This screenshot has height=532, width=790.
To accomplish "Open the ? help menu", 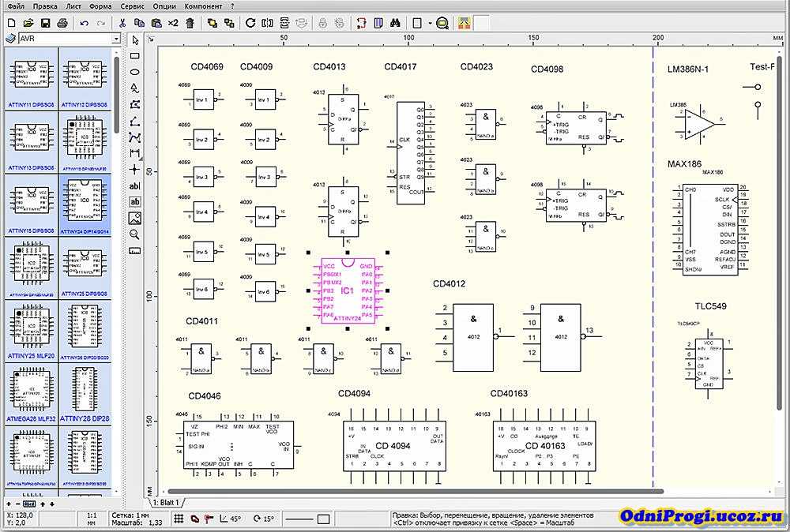I will click(x=232, y=6).
